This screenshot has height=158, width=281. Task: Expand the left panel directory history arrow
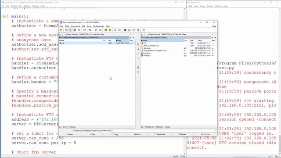tap(133, 37)
